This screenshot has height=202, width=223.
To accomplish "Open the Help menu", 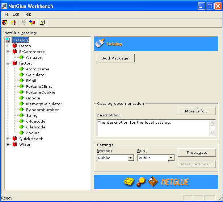I will click(28, 14).
